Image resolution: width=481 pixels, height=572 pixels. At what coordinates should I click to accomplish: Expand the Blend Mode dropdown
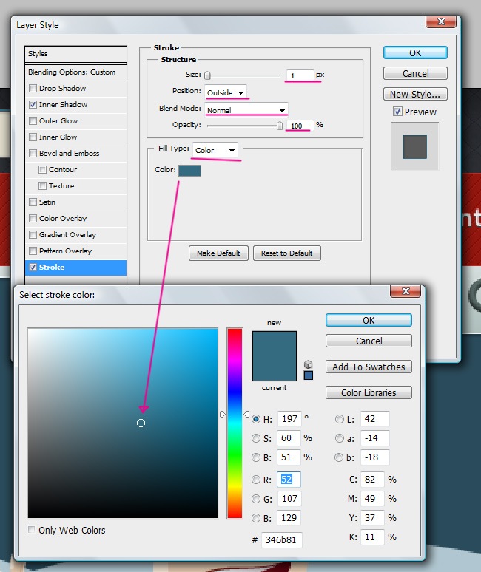click(246, 110)
